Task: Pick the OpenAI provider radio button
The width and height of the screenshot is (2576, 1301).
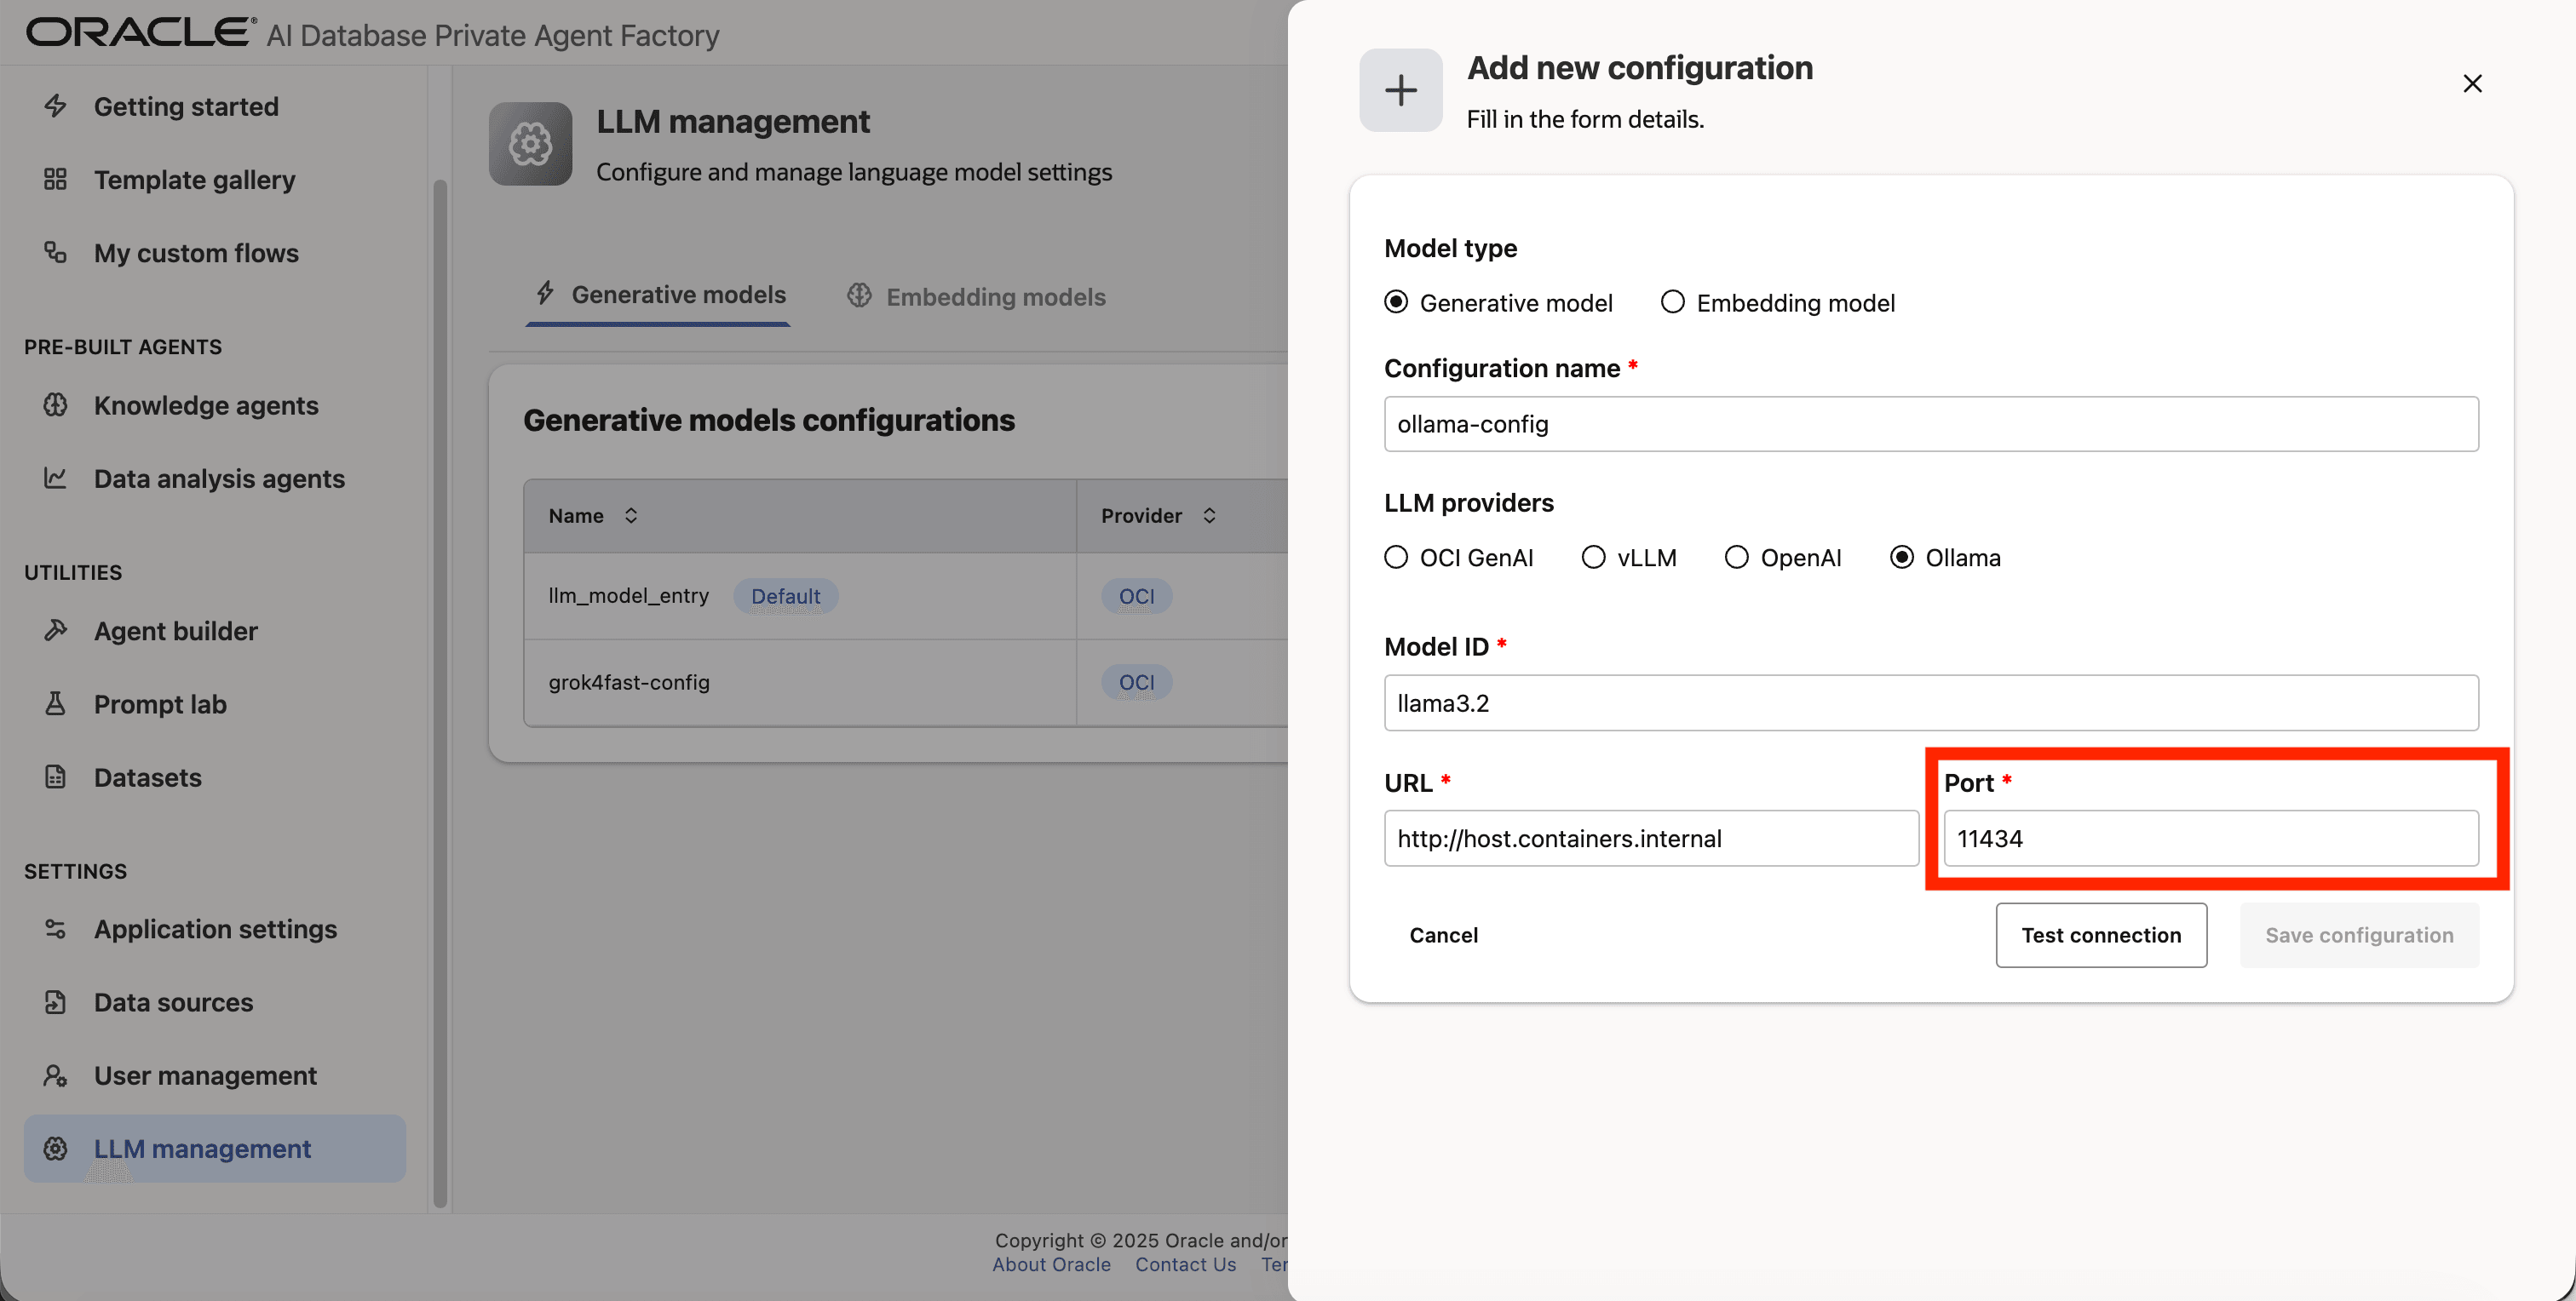Action: pos(1736,558)
